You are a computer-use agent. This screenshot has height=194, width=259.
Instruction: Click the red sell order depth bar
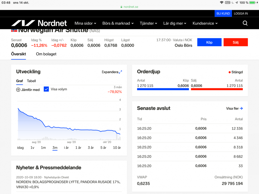click(217, 89)
